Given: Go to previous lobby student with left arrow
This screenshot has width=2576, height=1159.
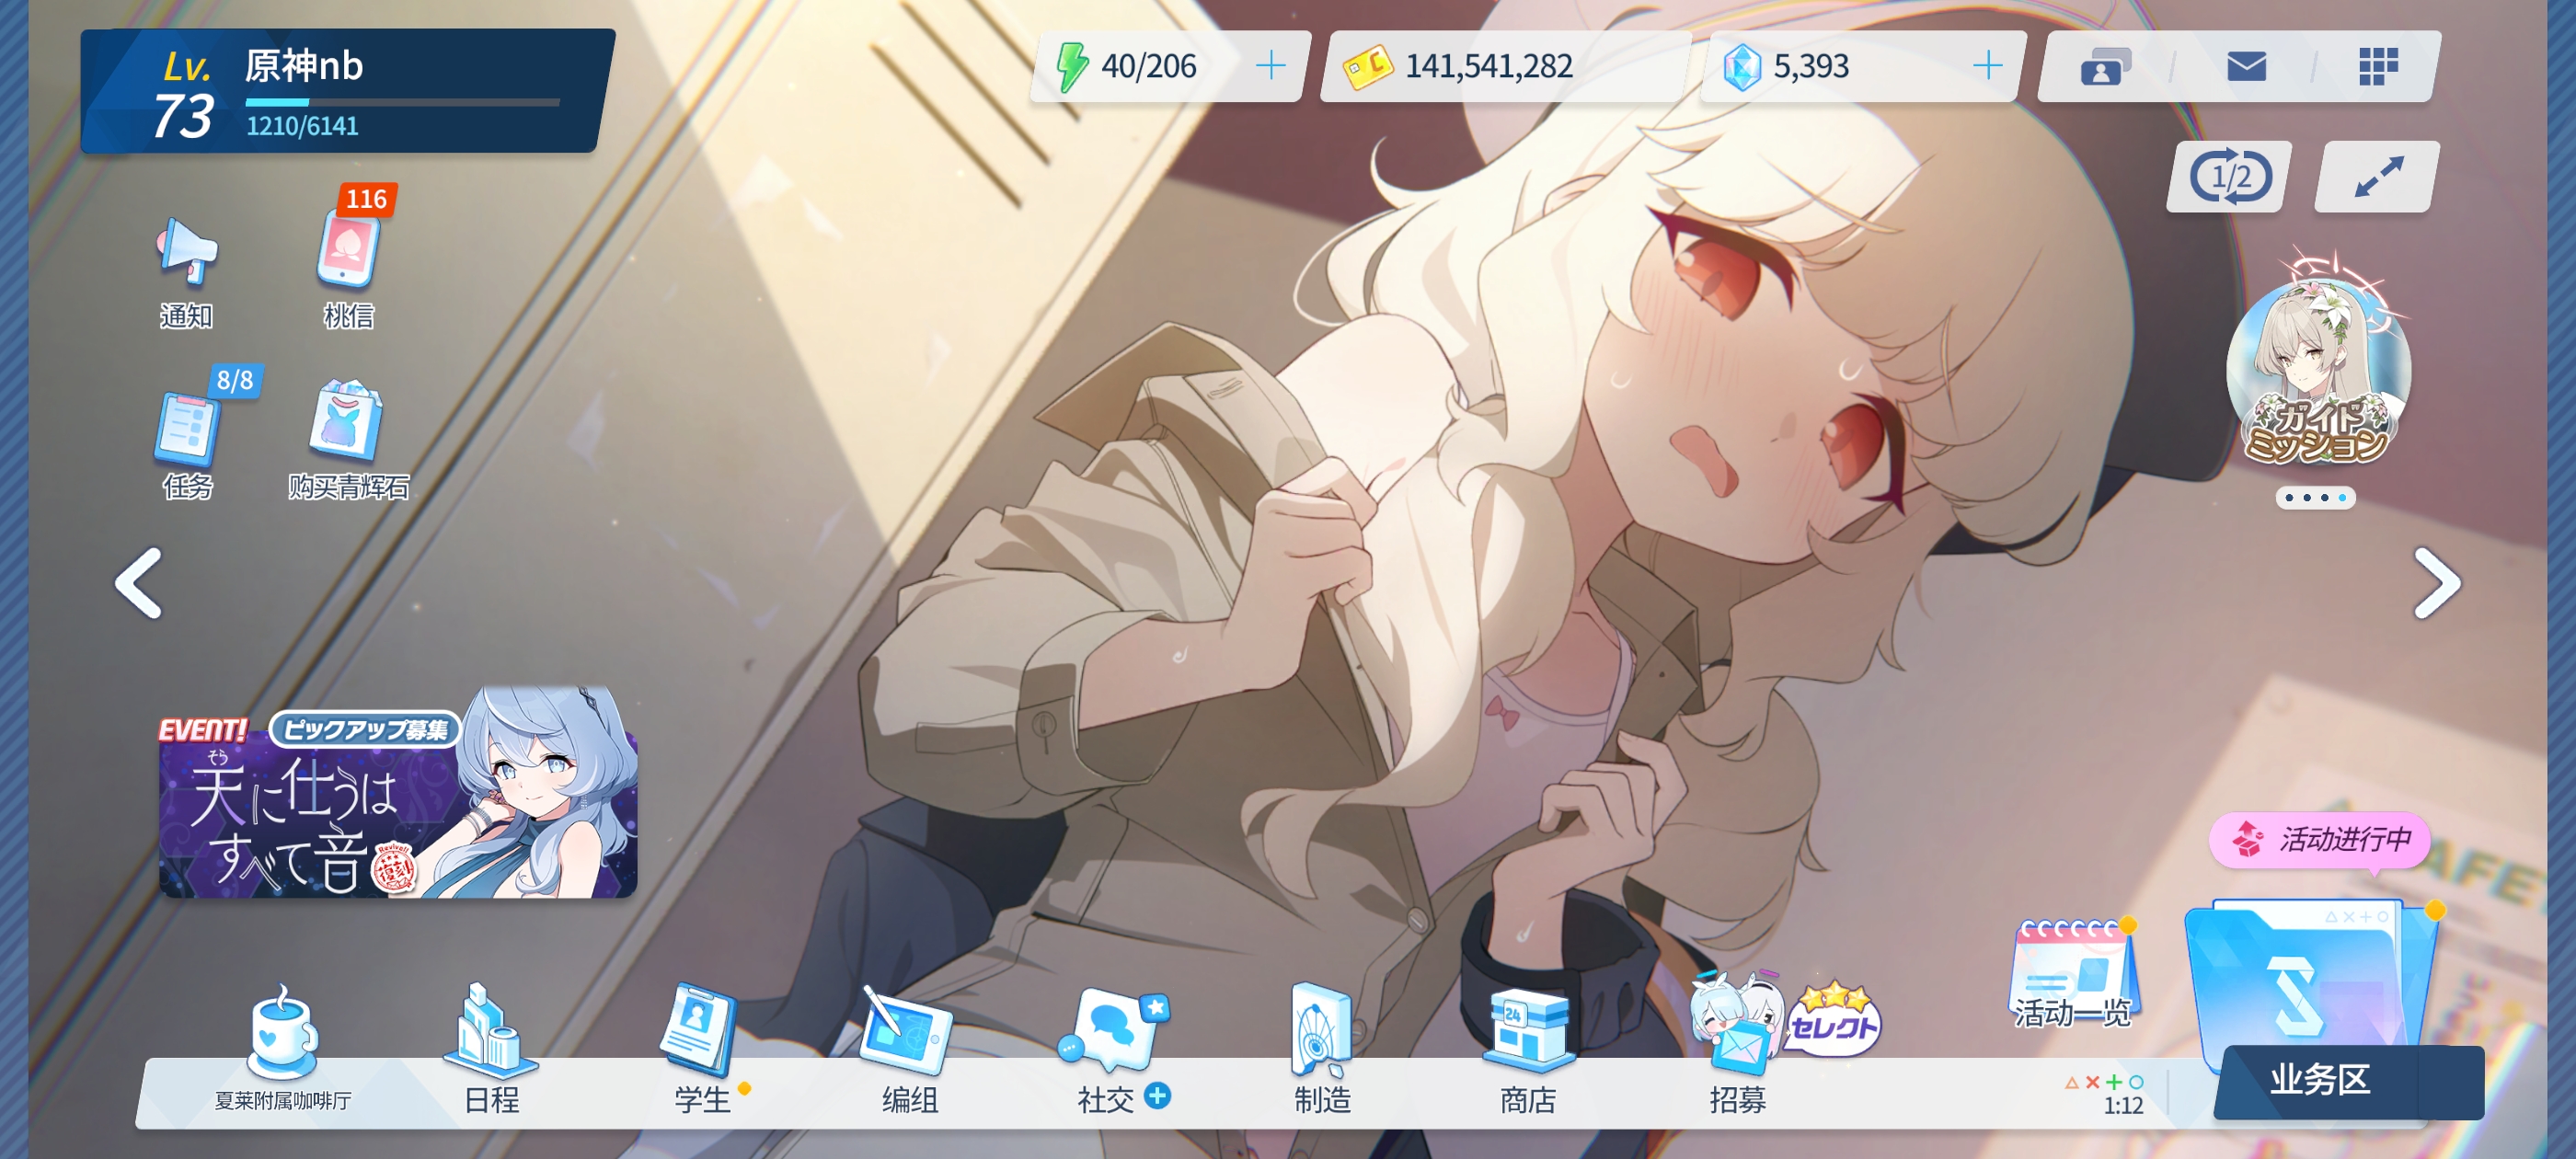Looking at the screenshot, I should coord(139,583).
